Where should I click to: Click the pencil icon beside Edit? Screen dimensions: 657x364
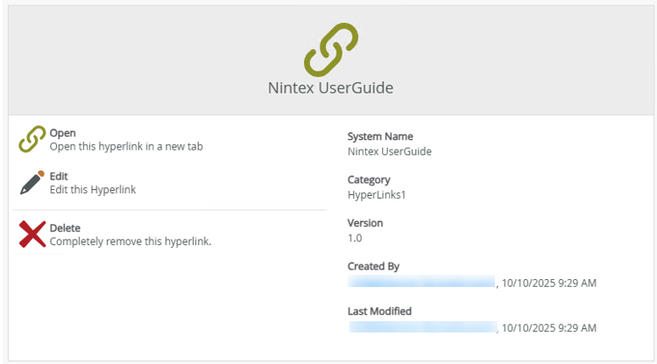pyautogui.click(x=32, y=182)
